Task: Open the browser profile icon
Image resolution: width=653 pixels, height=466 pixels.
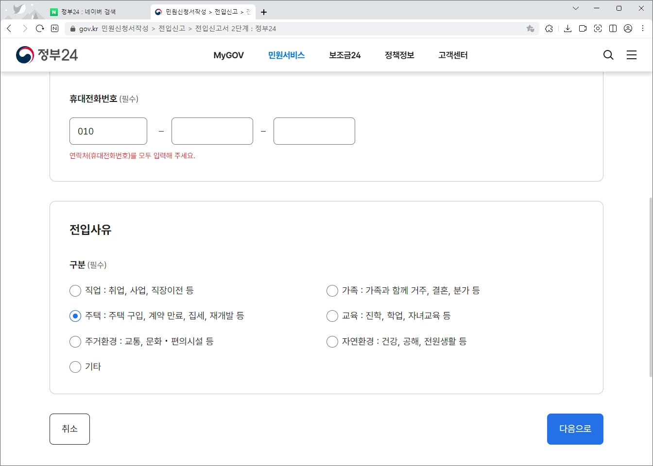Action: tap(627, 28)
